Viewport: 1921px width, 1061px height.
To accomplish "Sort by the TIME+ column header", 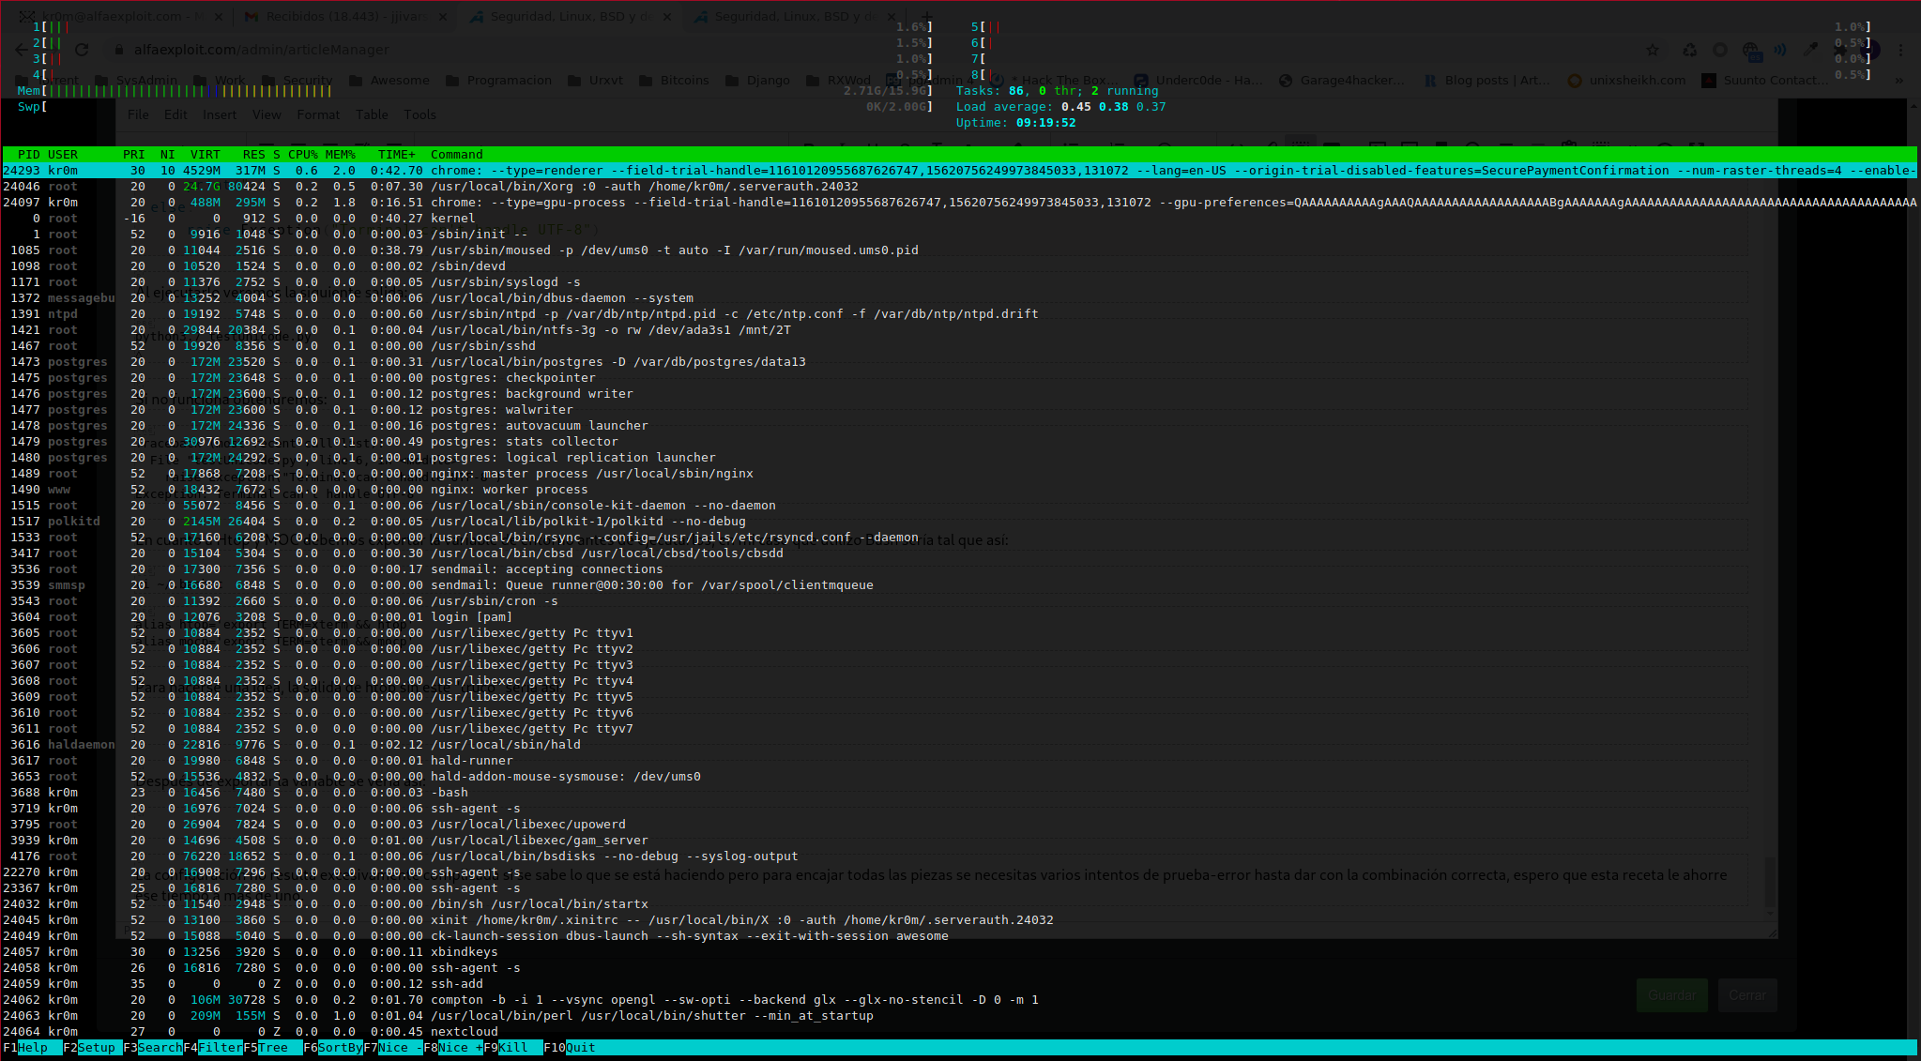I will coord(396,155).
